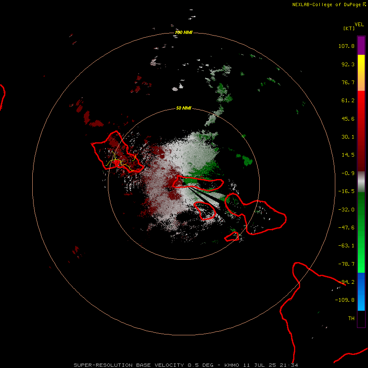
Task: Click the [KT] units label
Action: (x=349, y=28)
